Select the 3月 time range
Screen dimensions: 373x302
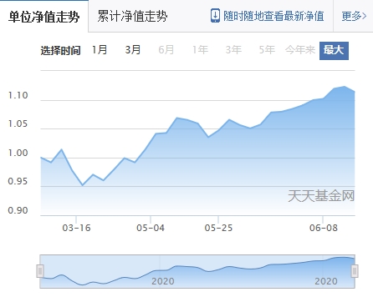tap(133, 50)
